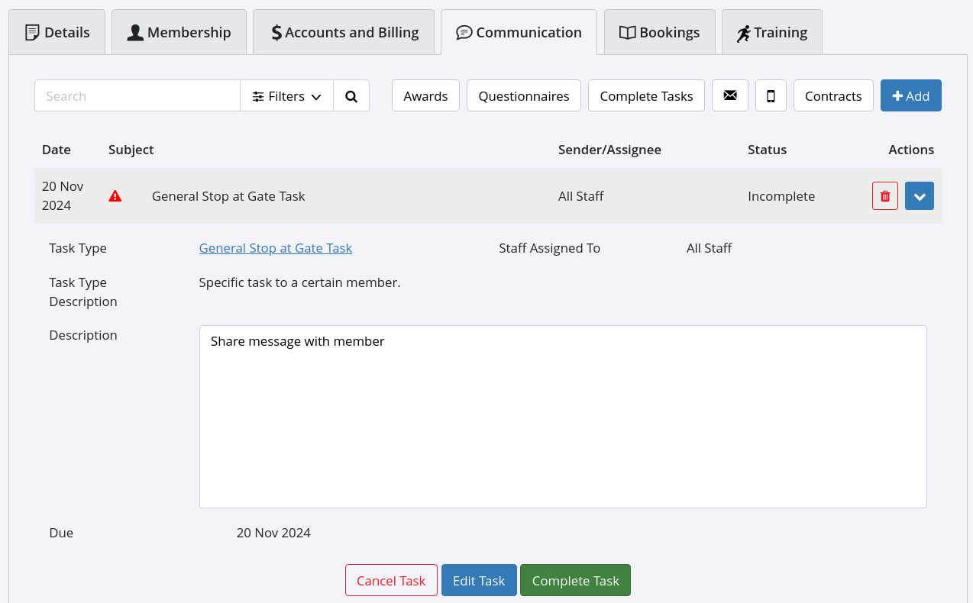Open the Membership tab
The width and height of the screenshot is (973, 603).
pyautogui.click(x=179, y=32)
